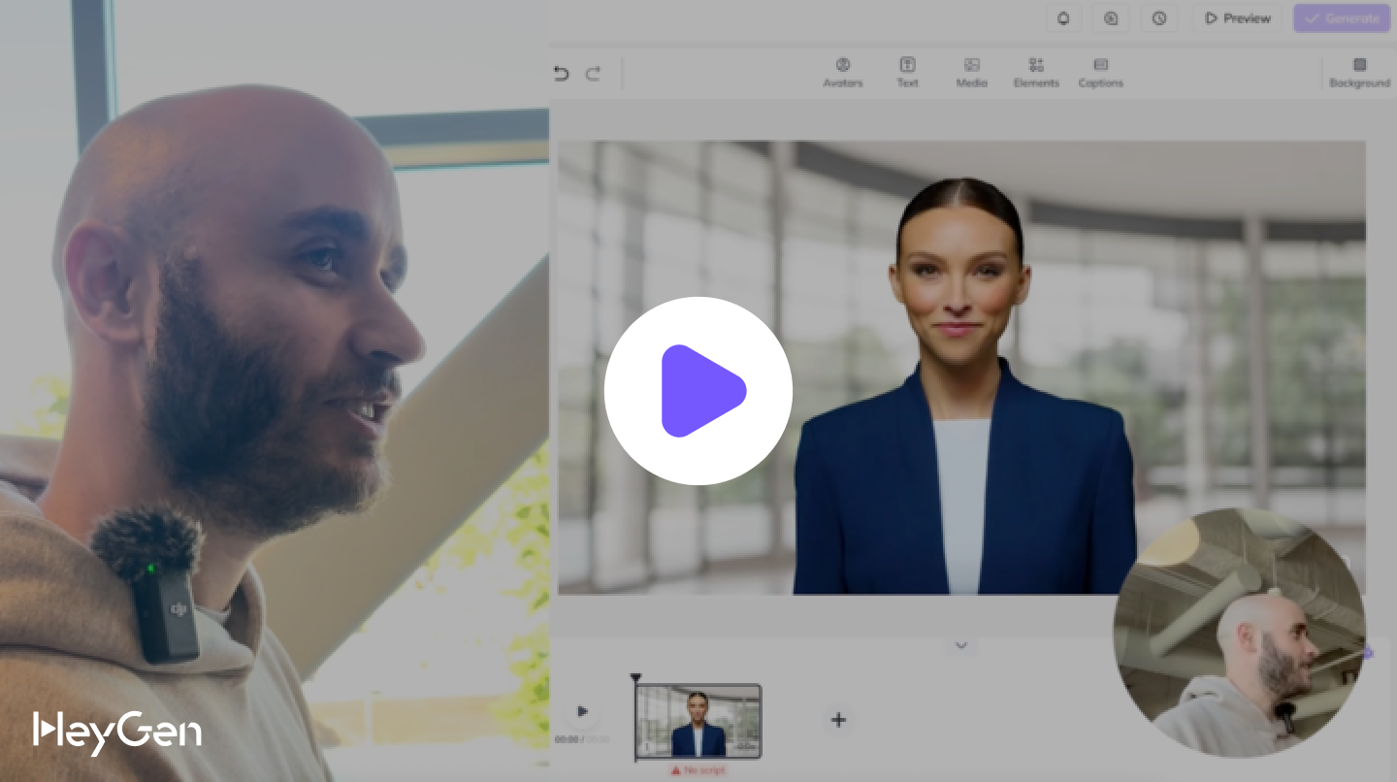Add a new scene with the plus button
1397x782 pixels.
838,720
